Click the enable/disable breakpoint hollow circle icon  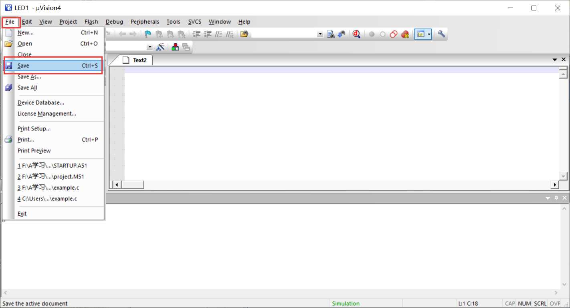click(x=382, y=34)
